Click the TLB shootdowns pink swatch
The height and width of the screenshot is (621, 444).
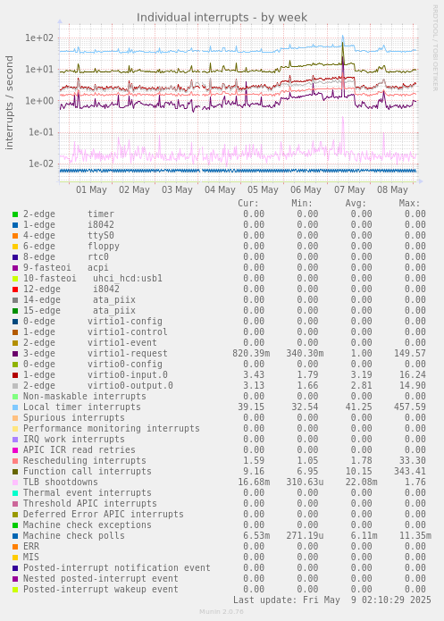point(15,482)
